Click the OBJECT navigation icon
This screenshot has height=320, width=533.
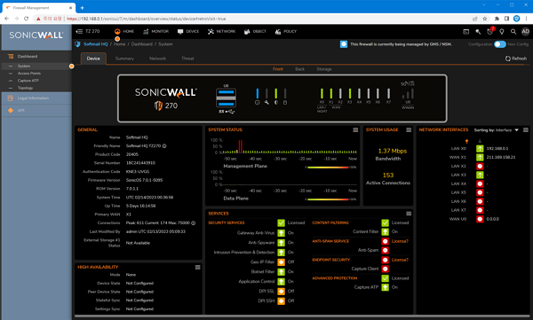pyautogui.click(x=247, y=32)
